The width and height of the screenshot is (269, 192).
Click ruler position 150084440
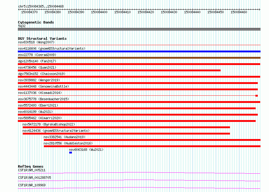click(x=192, y=12)
